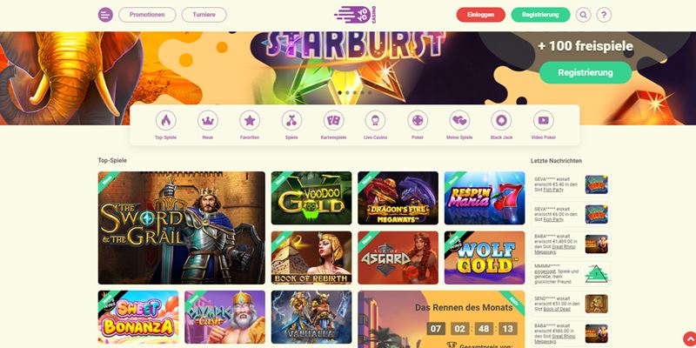
Task: Open the Turniere tab
Action: pyautogui.click(x=204, y=15)
